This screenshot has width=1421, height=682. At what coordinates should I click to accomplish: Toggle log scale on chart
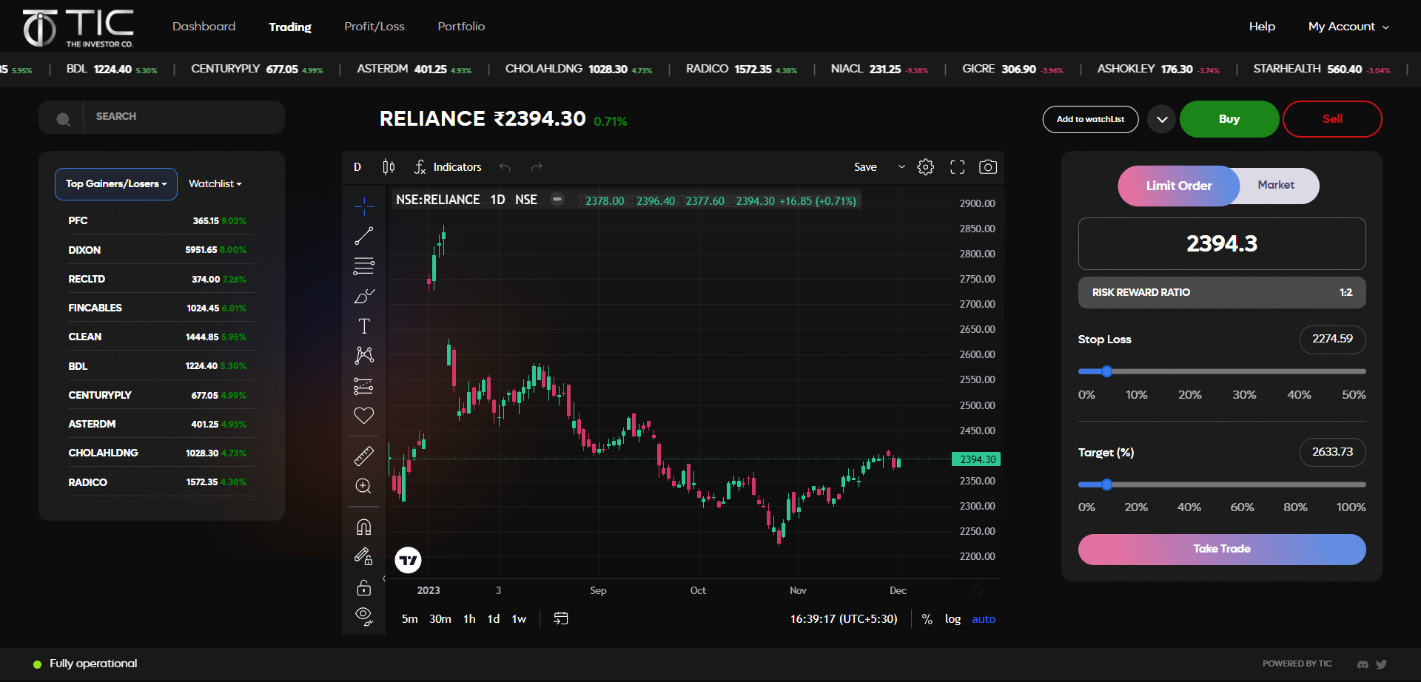click(x=953, y=619)
